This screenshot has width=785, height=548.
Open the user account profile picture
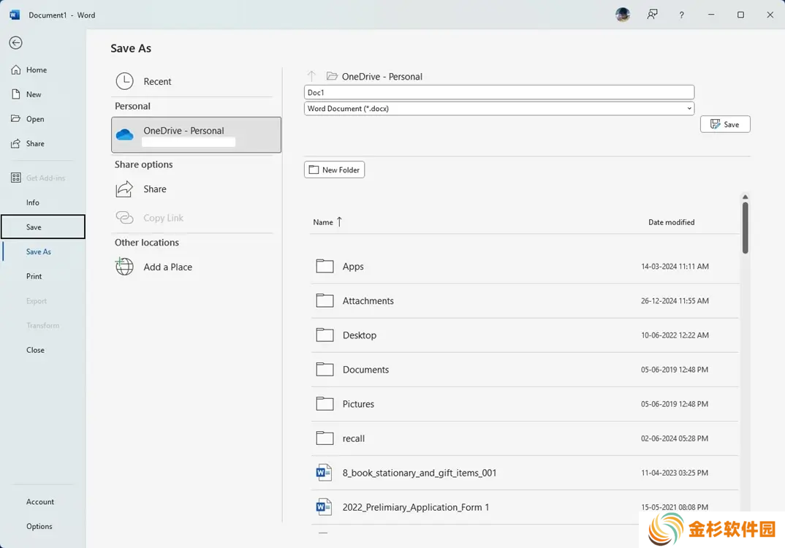click(x=623, y=15)
